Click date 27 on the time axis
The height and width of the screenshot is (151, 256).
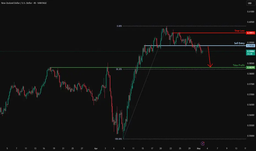click(x=82, y=148)
